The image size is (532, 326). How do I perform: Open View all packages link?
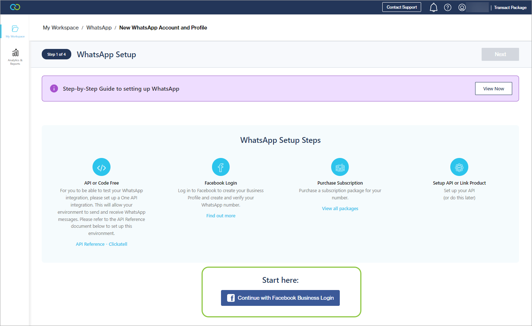coord(340,209)
